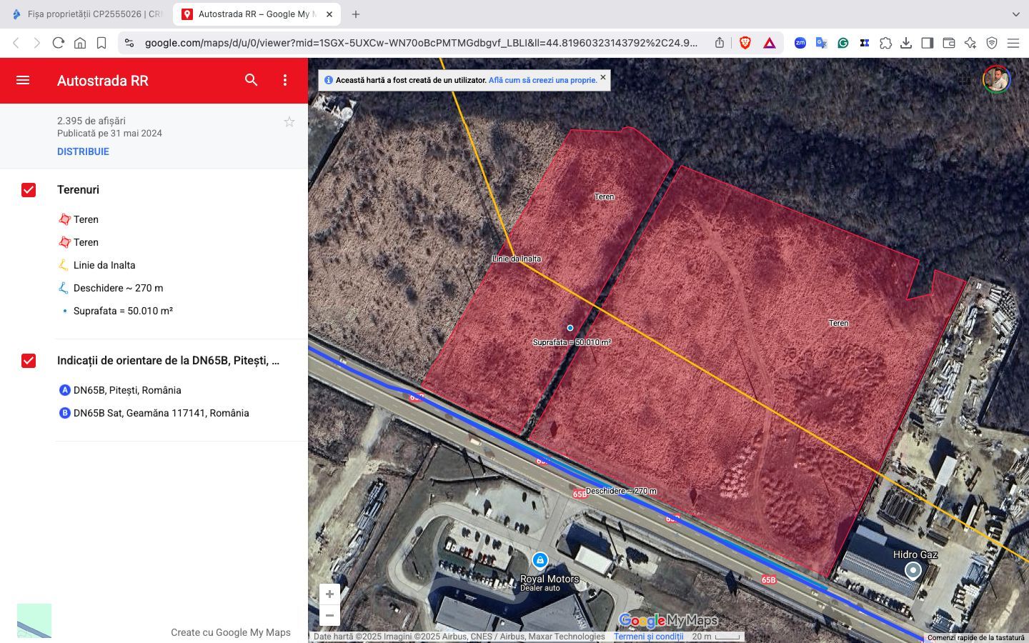Click the Brave Shields lion icon
Viewport: 1029px width, 643px height.
coord(745,43)
